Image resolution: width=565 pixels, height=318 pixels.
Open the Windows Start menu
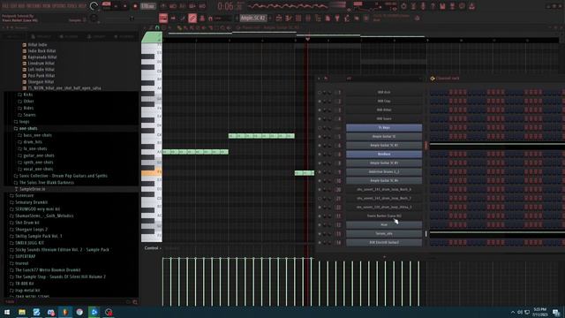(7, 312)
